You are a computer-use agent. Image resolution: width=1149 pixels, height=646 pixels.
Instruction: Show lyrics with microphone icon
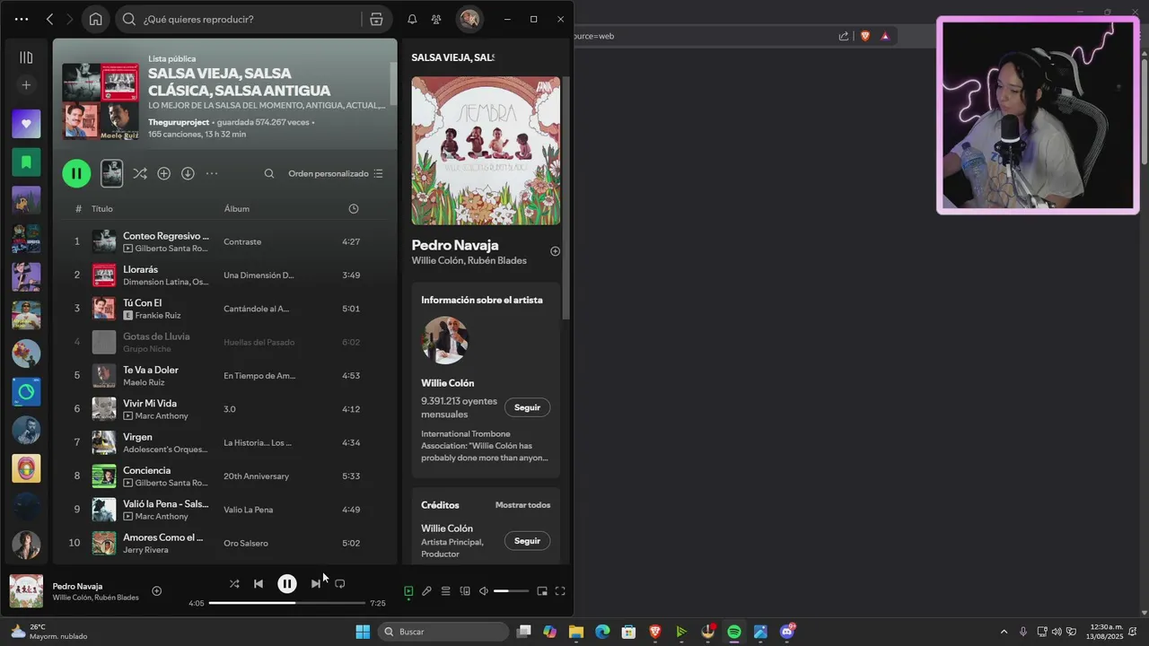(x=426, y=591)
